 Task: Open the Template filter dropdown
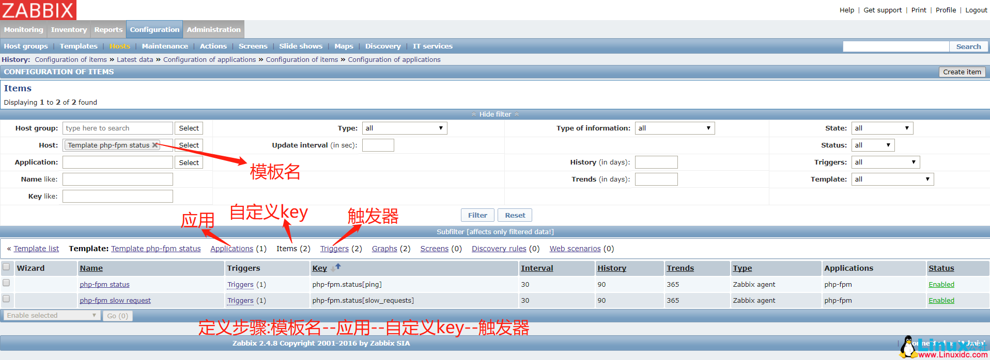click(x=892, y=179)
